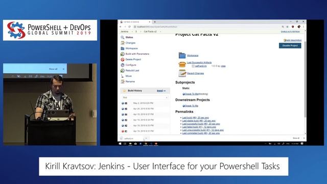This screenshot has height=184, width=327.
Task: Open Build with Parameters
Action: coord(137,54)
